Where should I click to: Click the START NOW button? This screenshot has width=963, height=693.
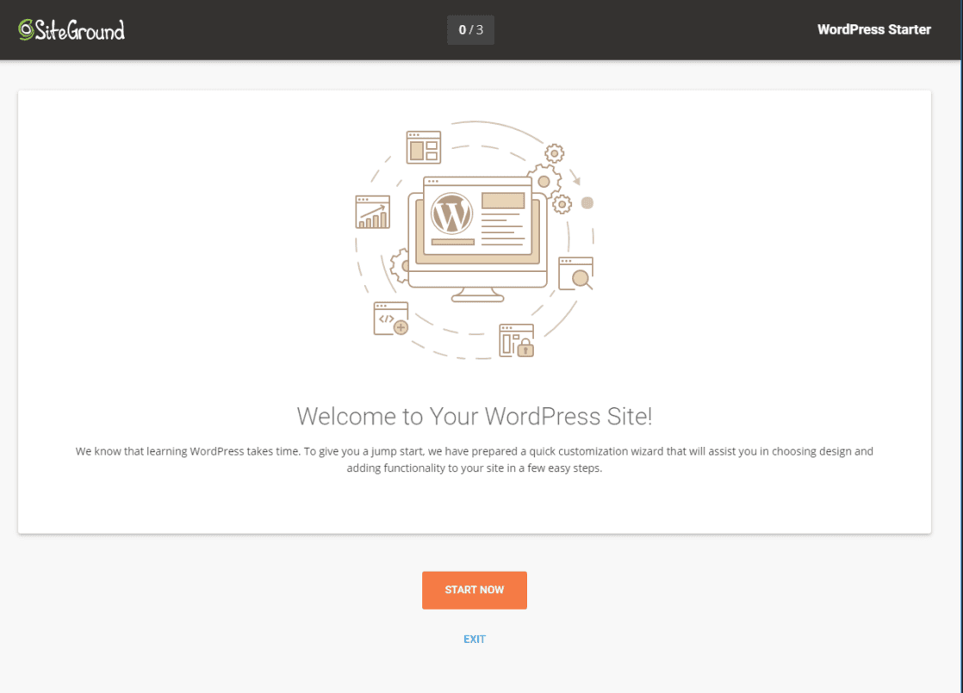(474, 590)
